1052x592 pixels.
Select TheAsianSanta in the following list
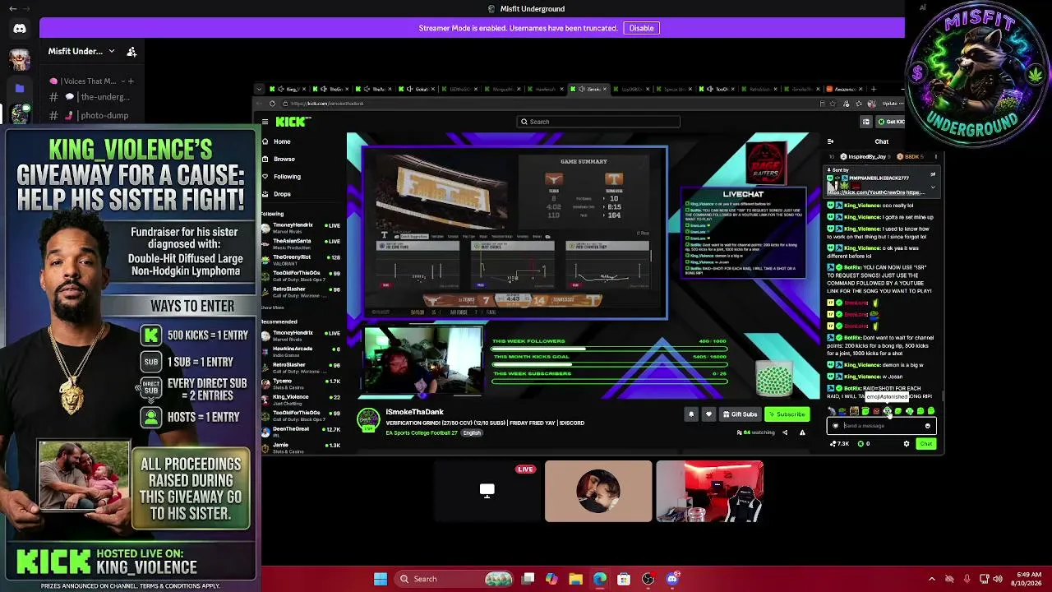301,243
